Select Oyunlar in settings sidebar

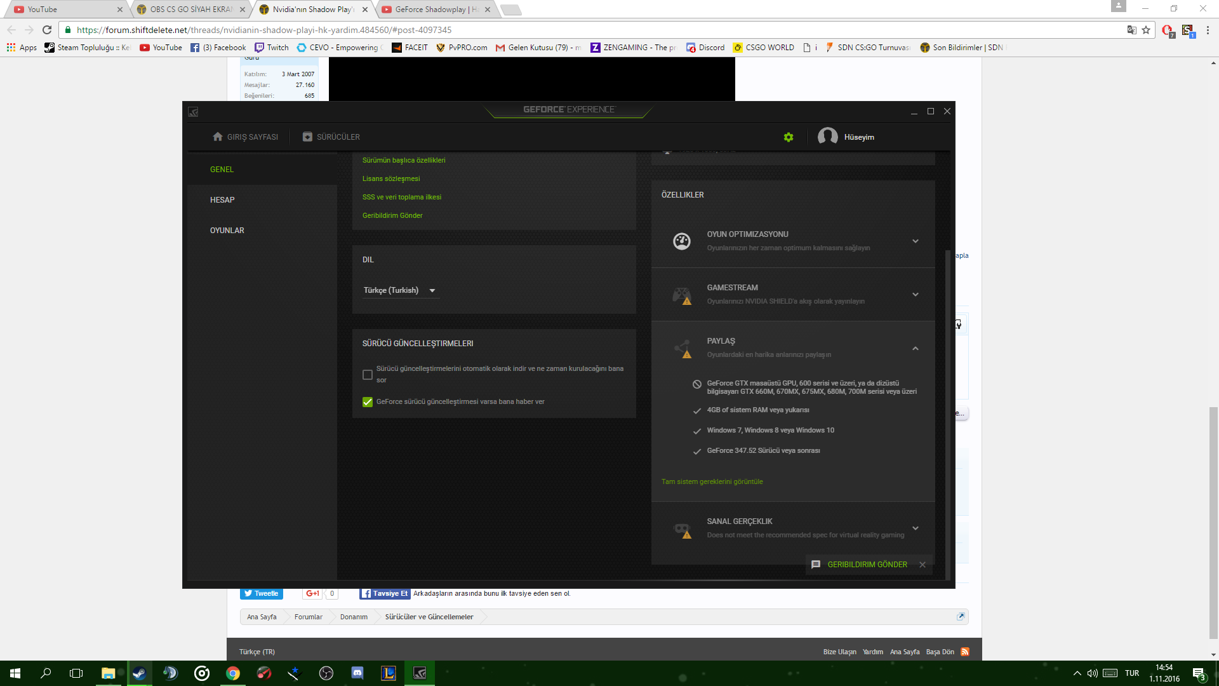(x=227, y=231)
